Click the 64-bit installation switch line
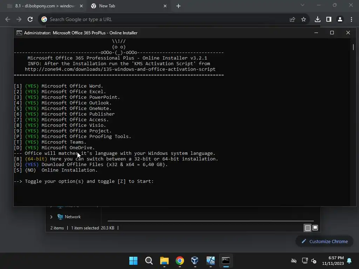 pyautogui.click(x=116, y=159)
